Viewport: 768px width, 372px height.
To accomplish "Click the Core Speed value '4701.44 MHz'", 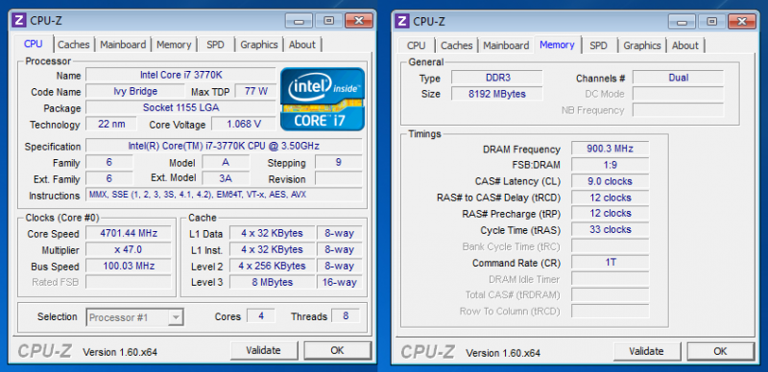I will (129, 233).
